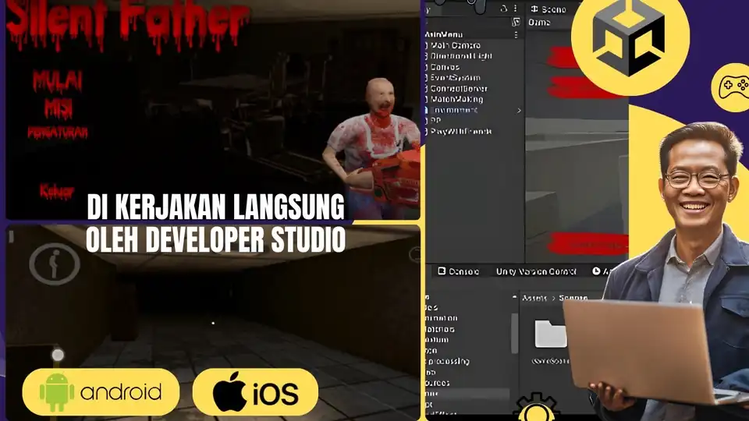Click the Android robot icon
The height and width of the screenshot is (421, 749).
[x=57, y=392]
